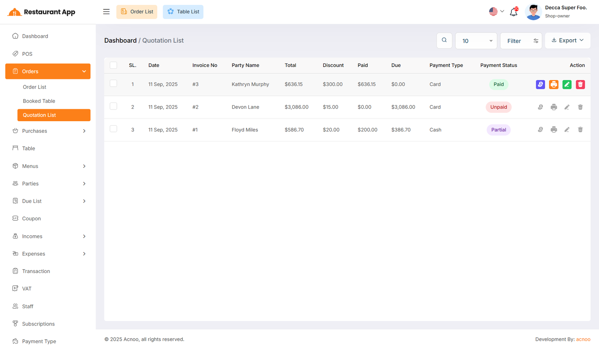Click the Table List button

[183, 12]
